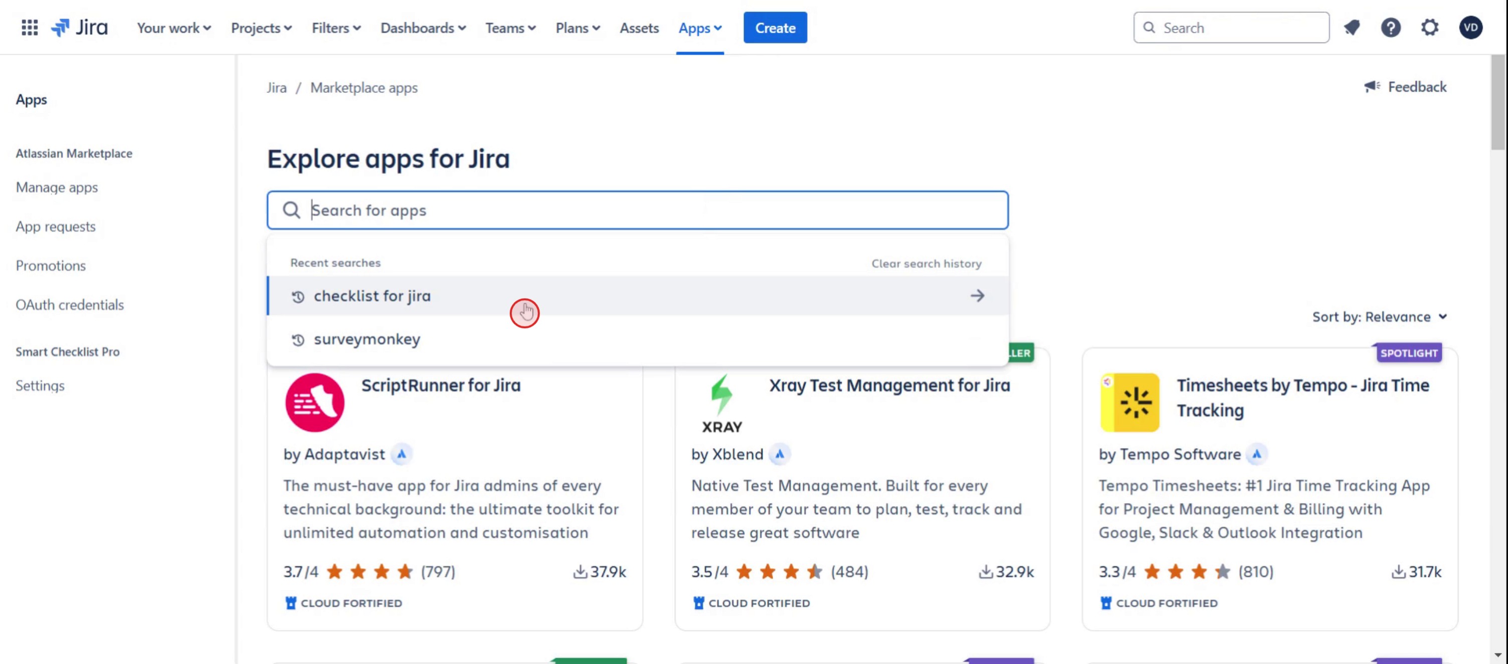The height and width of the screenshot is (664, 1508).
Task: Open the notifications icon
Action: click(x=1351, y=28)
